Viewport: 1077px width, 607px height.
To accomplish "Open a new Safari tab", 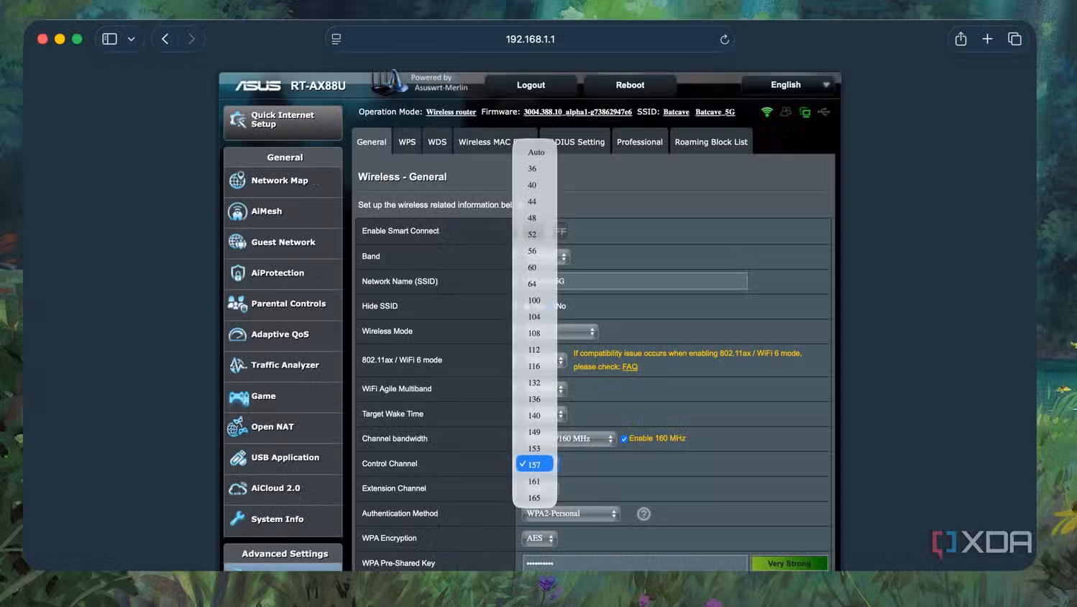I will pos(987,39).
